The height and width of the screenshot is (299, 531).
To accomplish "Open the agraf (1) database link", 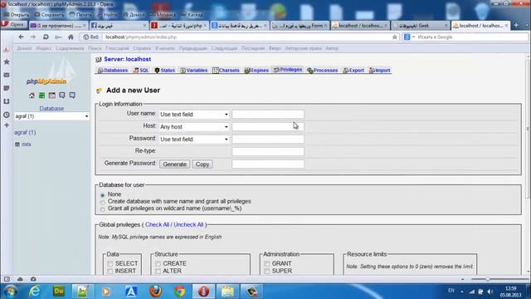I will [25, 133].
